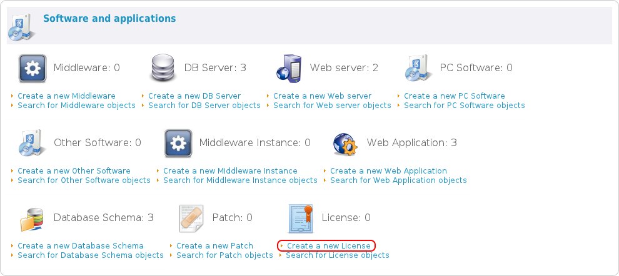Select Create a new Database Schema
Image resolution: width=619 pixels, height=276 pixels.
pos(81,246)
